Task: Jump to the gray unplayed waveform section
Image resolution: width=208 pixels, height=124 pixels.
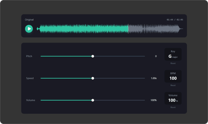Action: [156, 29]
